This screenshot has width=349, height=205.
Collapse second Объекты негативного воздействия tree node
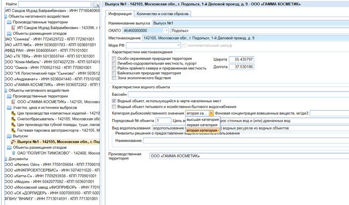[6, 90]
